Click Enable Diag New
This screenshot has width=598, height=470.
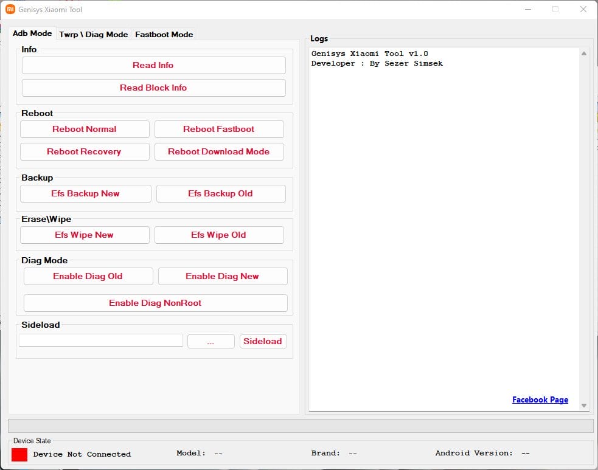(222, 277)
